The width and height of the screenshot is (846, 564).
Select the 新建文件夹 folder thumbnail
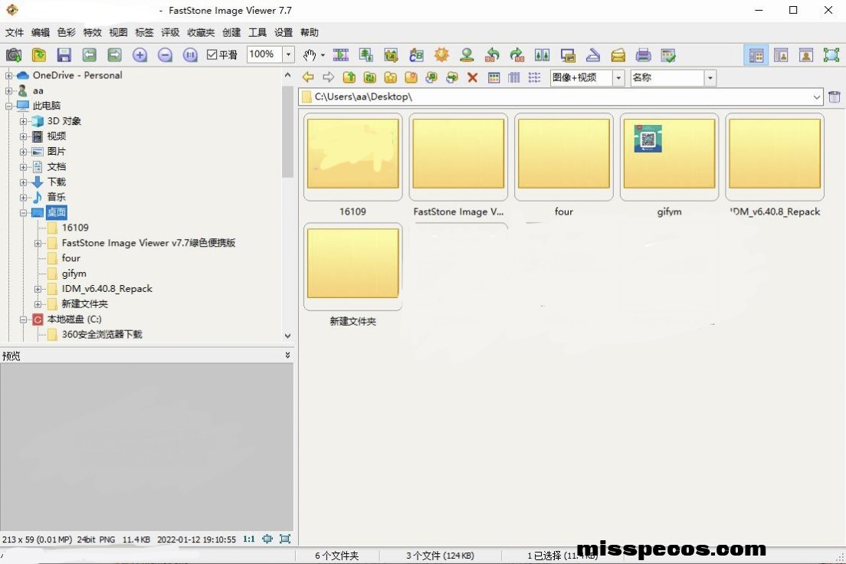(352, 264)
